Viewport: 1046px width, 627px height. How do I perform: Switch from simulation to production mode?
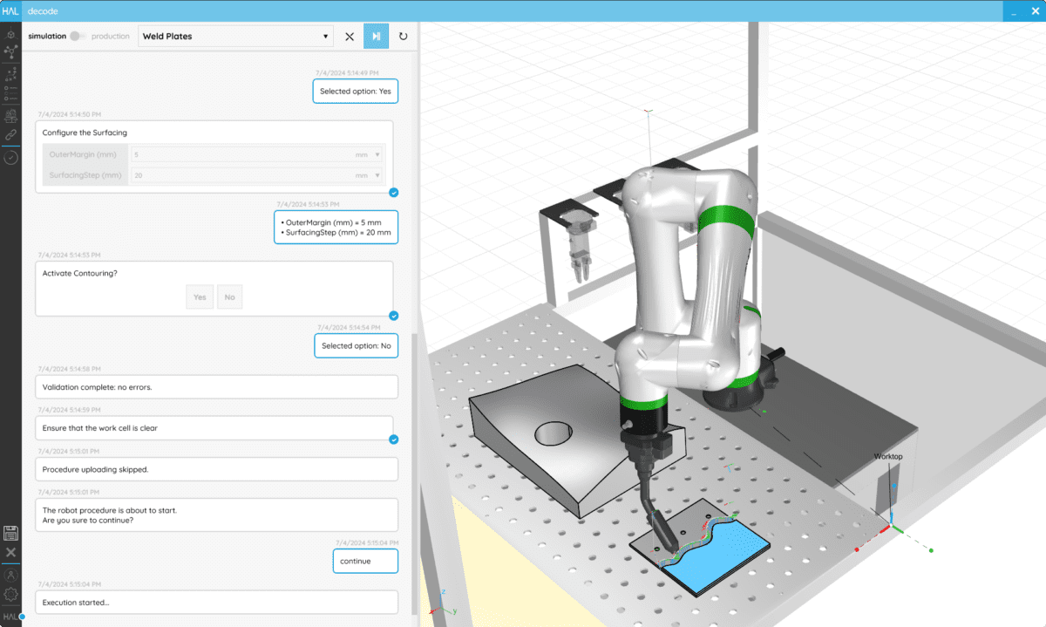(x=77, y=37)
